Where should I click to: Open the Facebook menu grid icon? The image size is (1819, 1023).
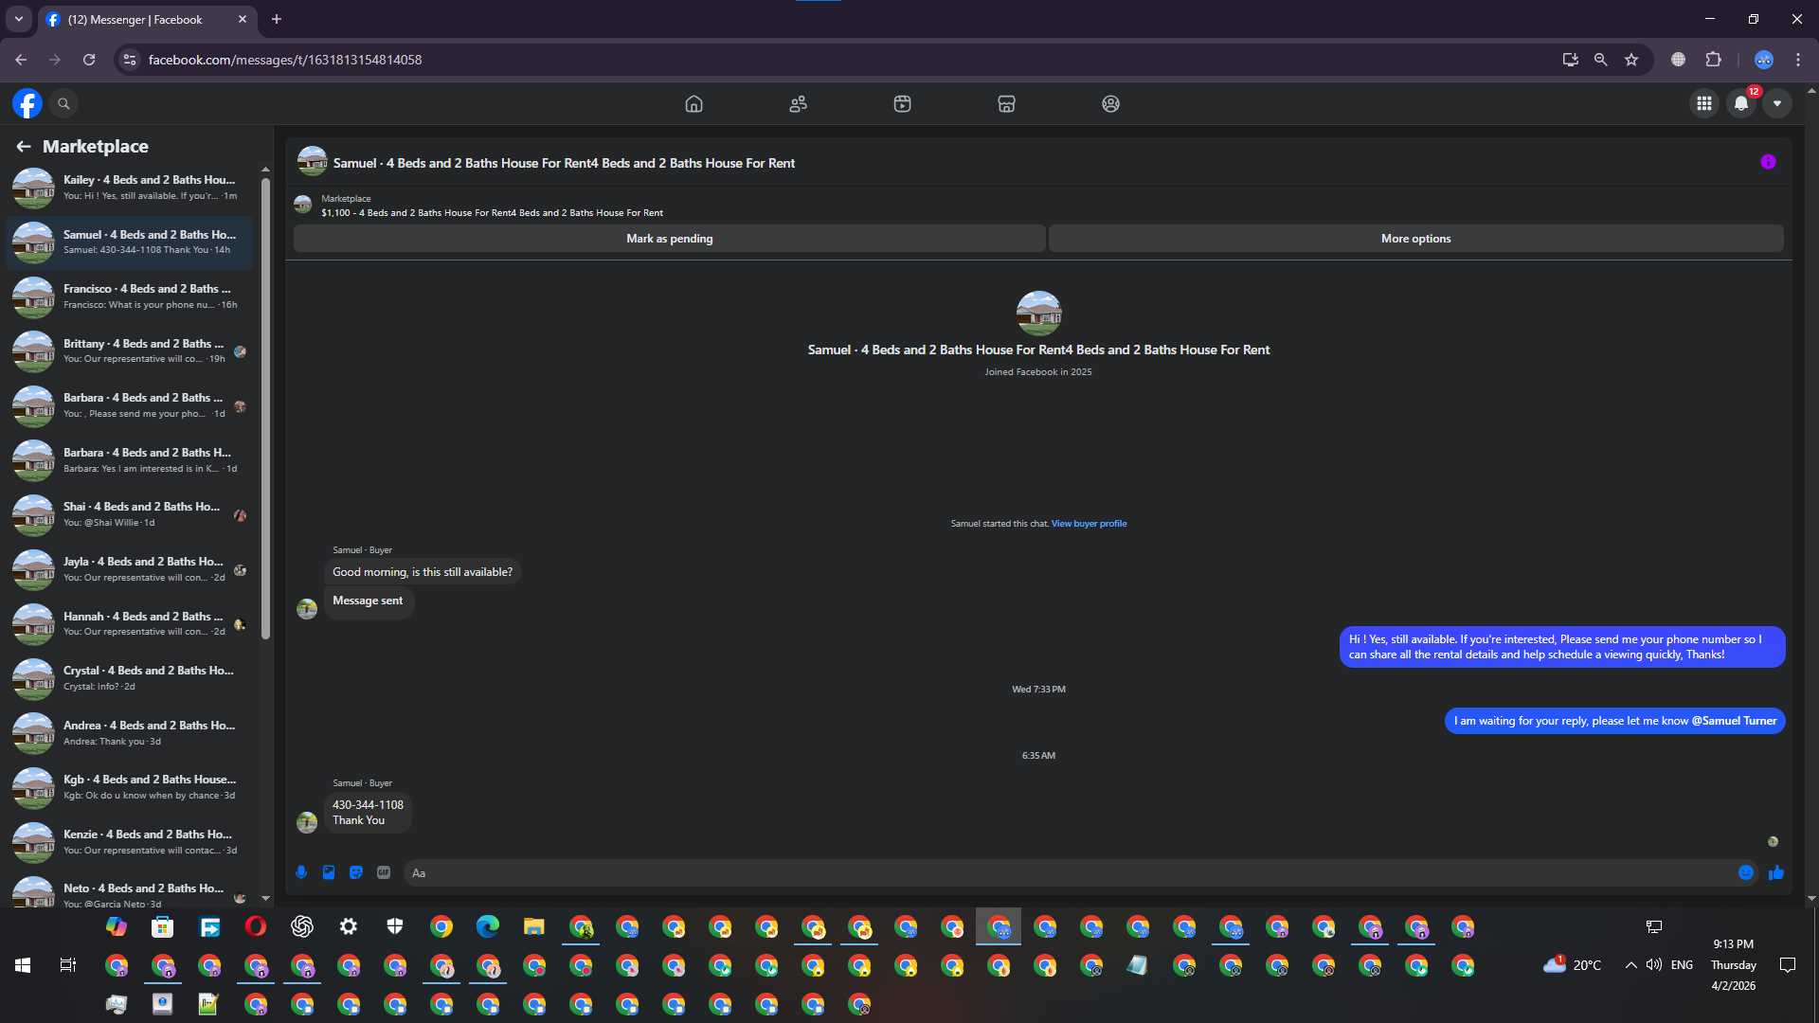(1703, 103)
